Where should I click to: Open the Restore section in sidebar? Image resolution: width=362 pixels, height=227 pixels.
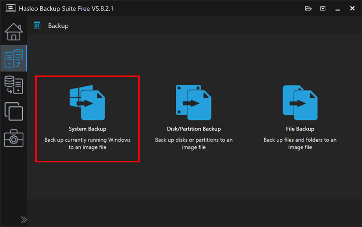tap(13, 85)
